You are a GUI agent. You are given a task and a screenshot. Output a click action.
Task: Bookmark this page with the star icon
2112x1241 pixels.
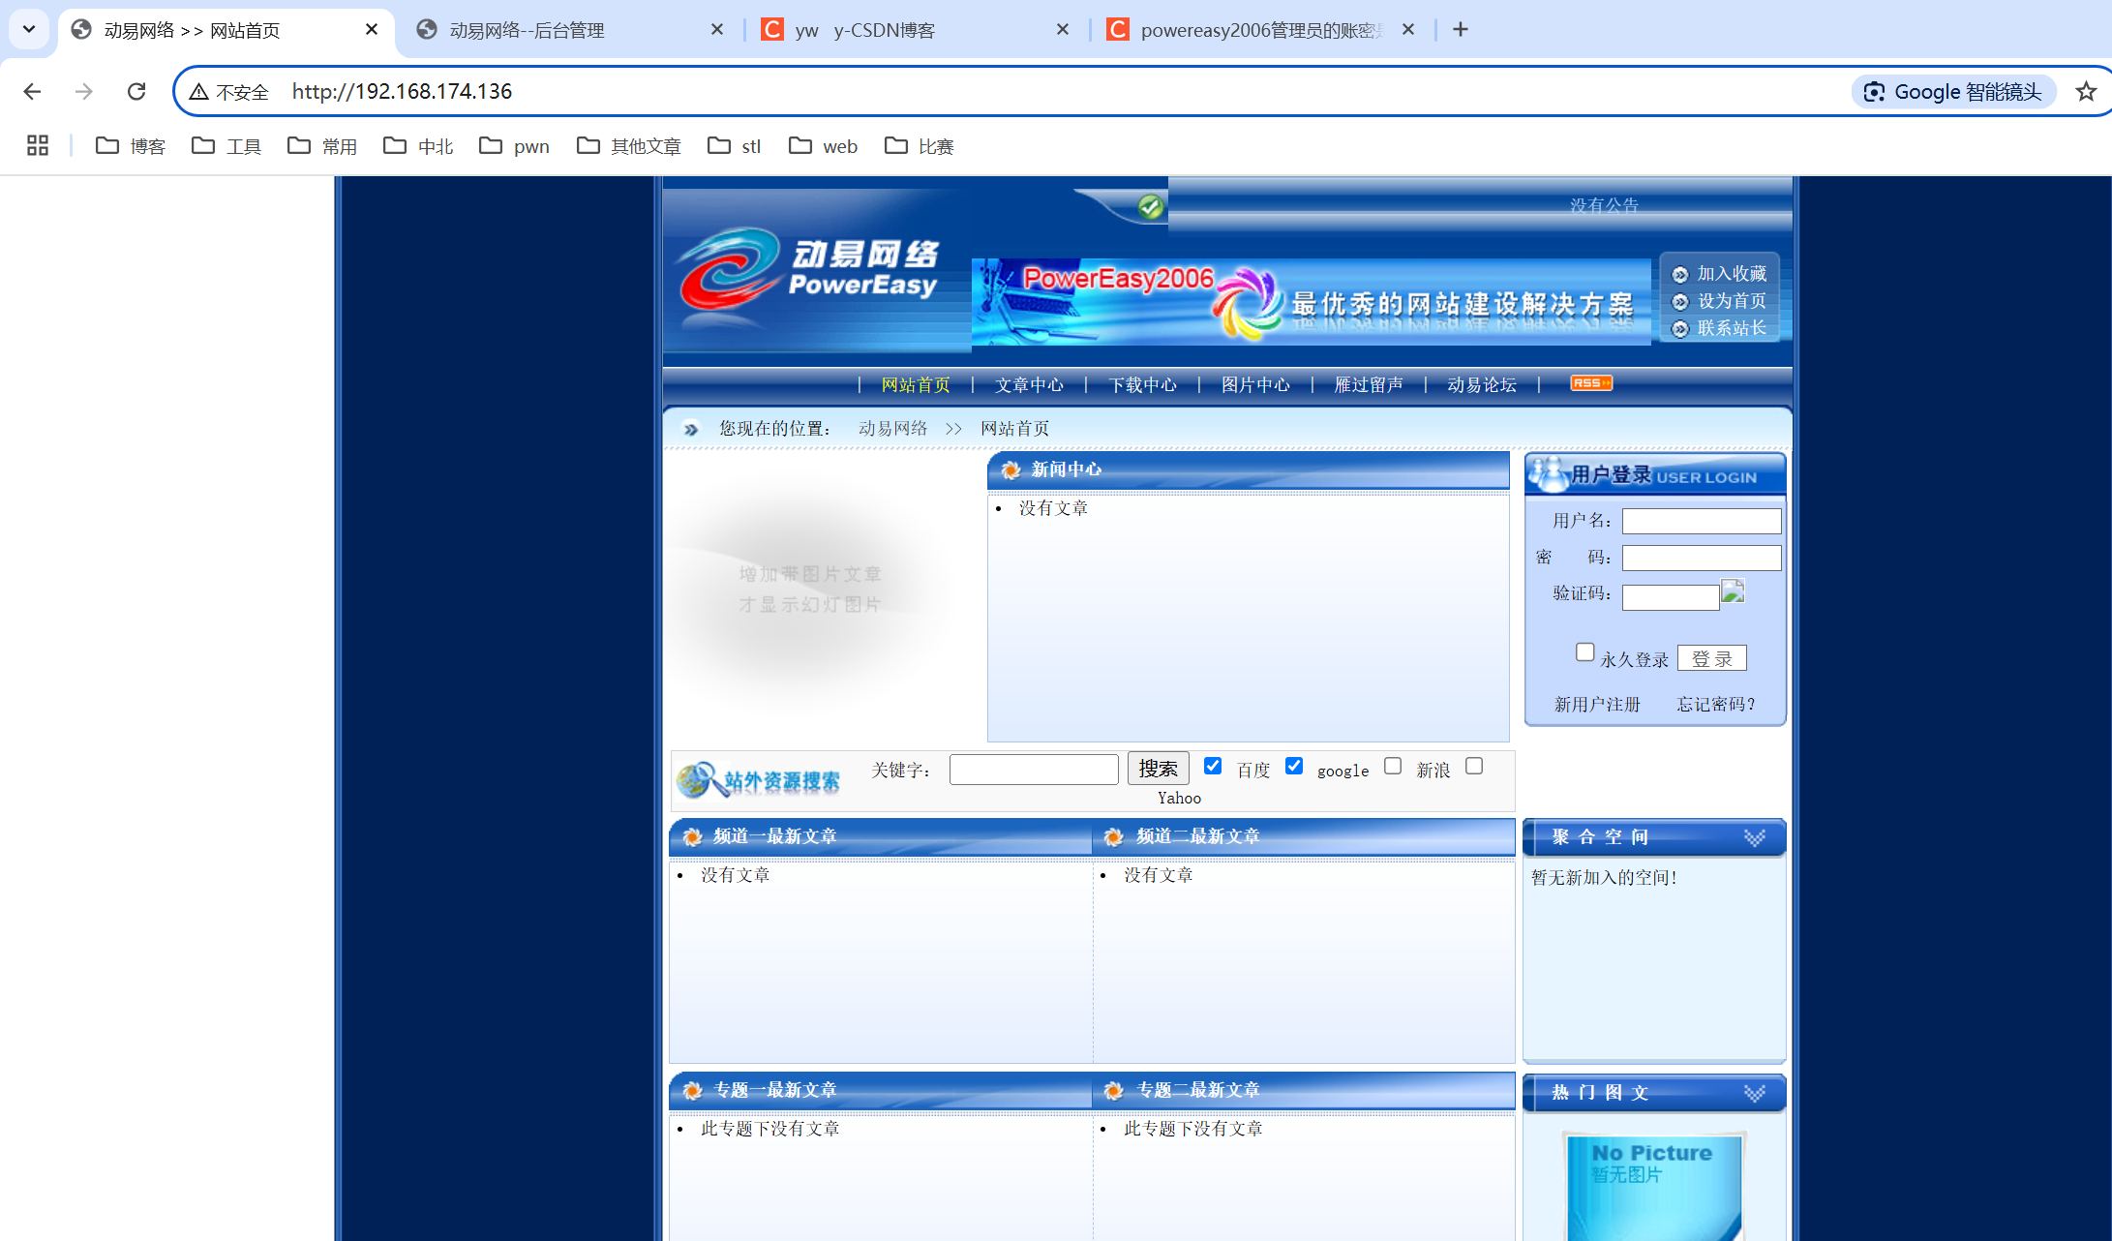[2086, 91]
